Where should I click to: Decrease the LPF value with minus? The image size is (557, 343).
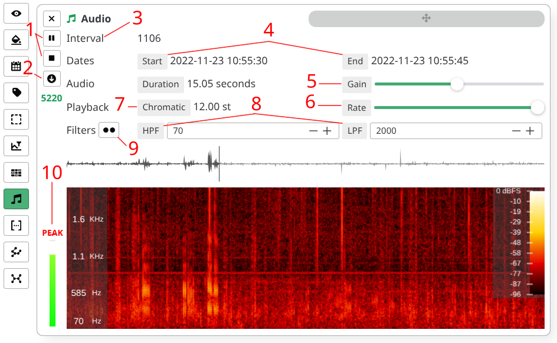point(516,131)
